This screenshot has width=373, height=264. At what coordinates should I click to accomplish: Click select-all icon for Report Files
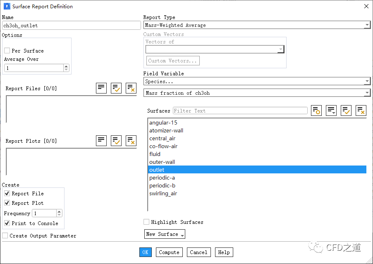pyautogui.click(x=116, y=88)
